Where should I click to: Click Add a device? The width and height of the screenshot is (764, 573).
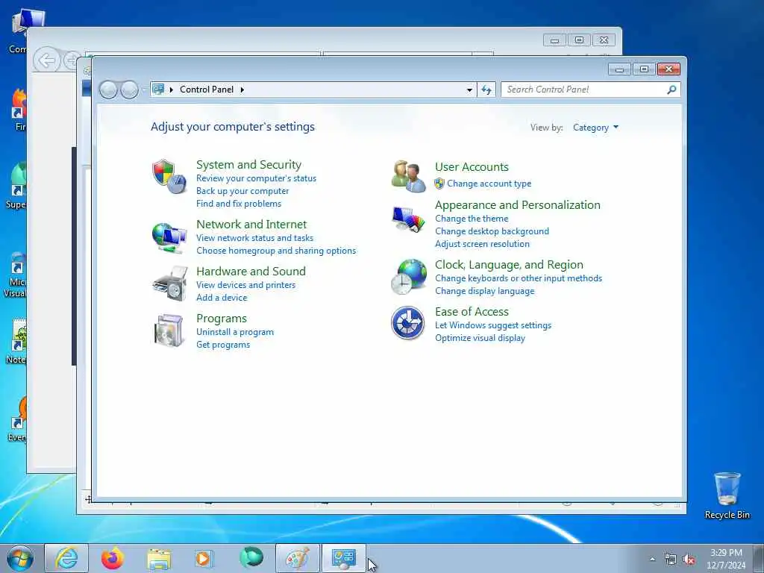coord(221,297)
